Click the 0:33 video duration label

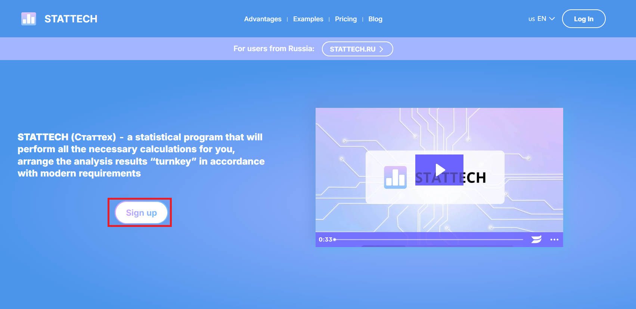325,240
